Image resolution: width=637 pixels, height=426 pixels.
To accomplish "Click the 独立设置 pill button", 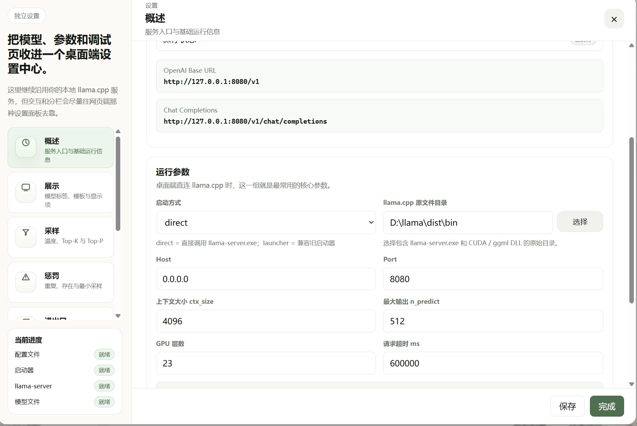I will [27, 16].
